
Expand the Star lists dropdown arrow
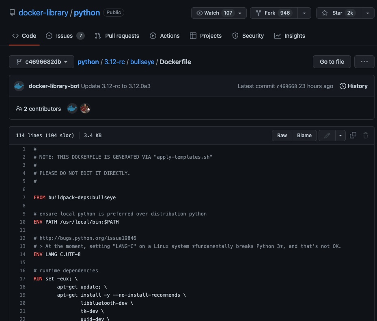(367, 13)
